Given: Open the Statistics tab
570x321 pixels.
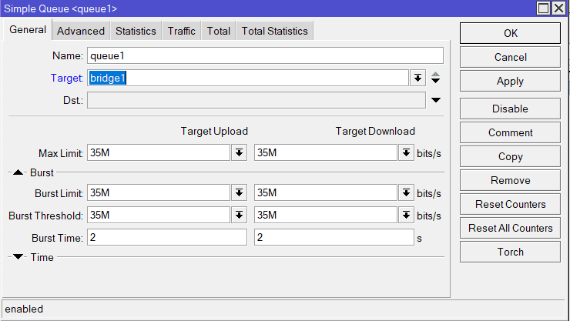Looking at the screenshot, I should pyautogui.click(x=136, y=31).
